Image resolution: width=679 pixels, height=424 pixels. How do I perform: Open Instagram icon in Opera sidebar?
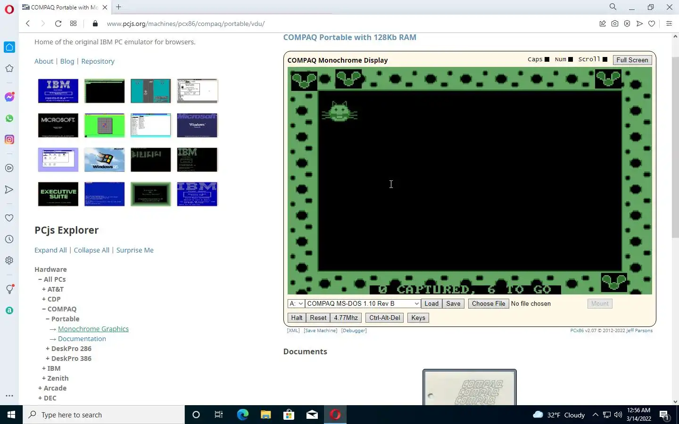[x=9, y=139]
